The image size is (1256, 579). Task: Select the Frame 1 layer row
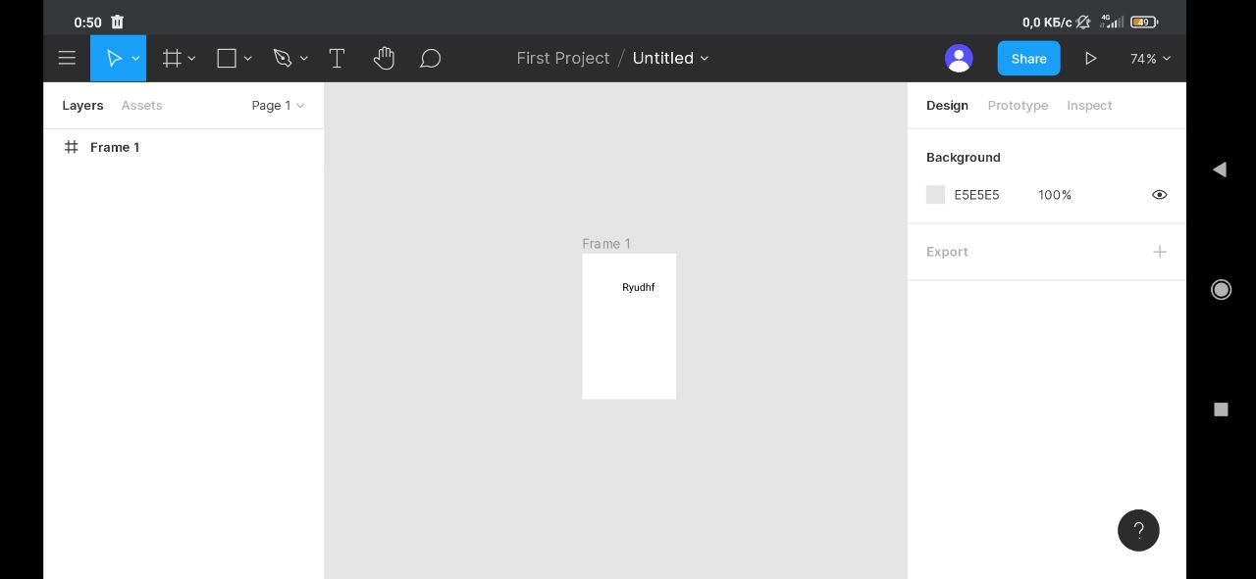[x=183, y=147]
